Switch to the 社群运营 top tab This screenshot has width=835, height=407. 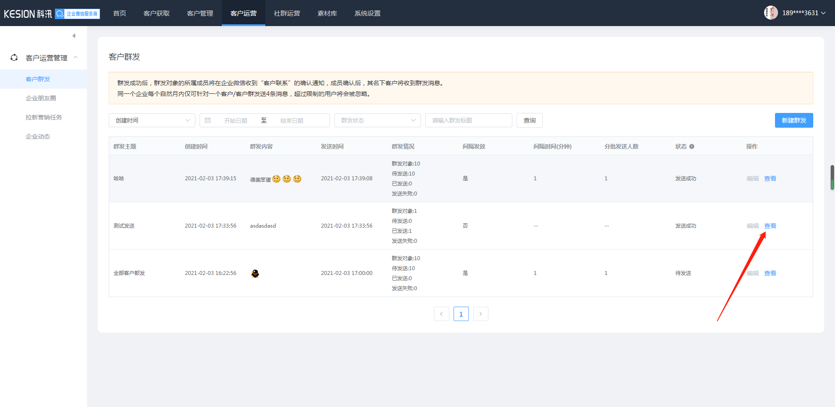coord(287,13)
